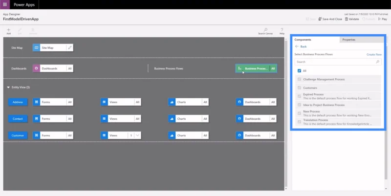Click the Site Map tile icon

coord(36,47)
